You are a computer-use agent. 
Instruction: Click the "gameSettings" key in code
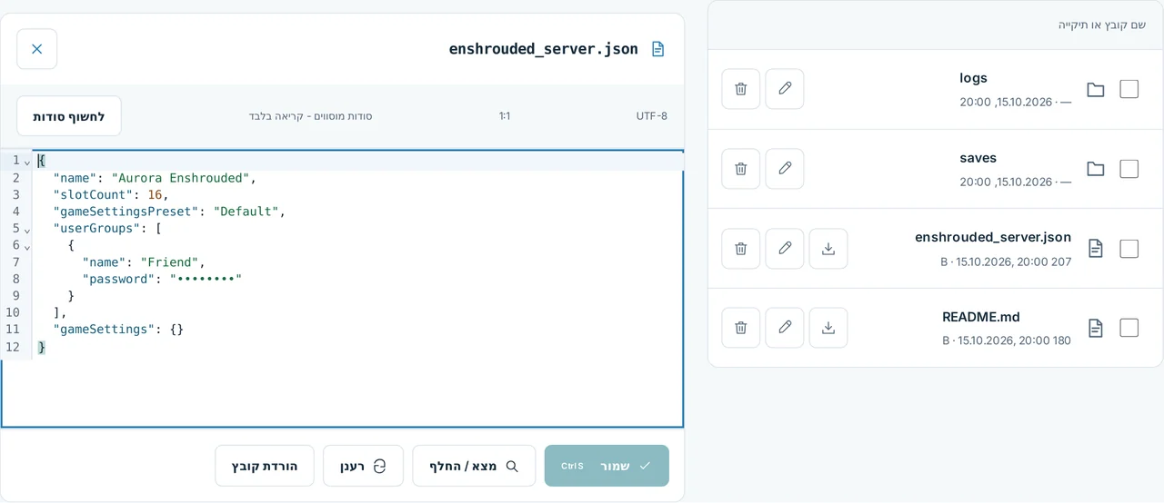(104, 330)
